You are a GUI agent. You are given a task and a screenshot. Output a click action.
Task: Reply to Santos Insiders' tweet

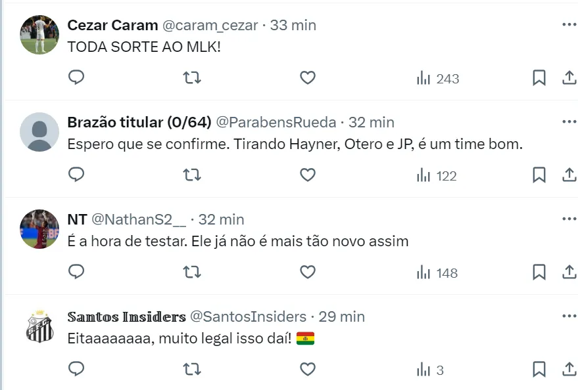[77, 370]
